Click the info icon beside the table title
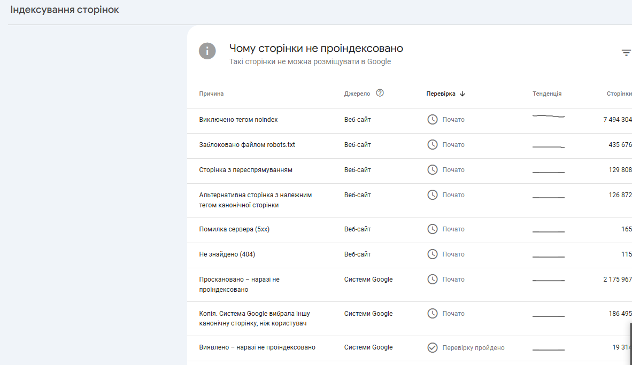 207,51
